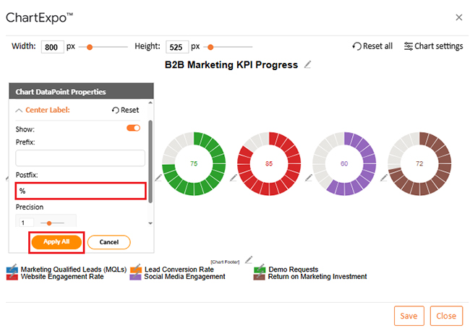Click the edit pencil next to Chart Footer
The width and height of the screenshot is (470, 331).
tap(249, 259)
